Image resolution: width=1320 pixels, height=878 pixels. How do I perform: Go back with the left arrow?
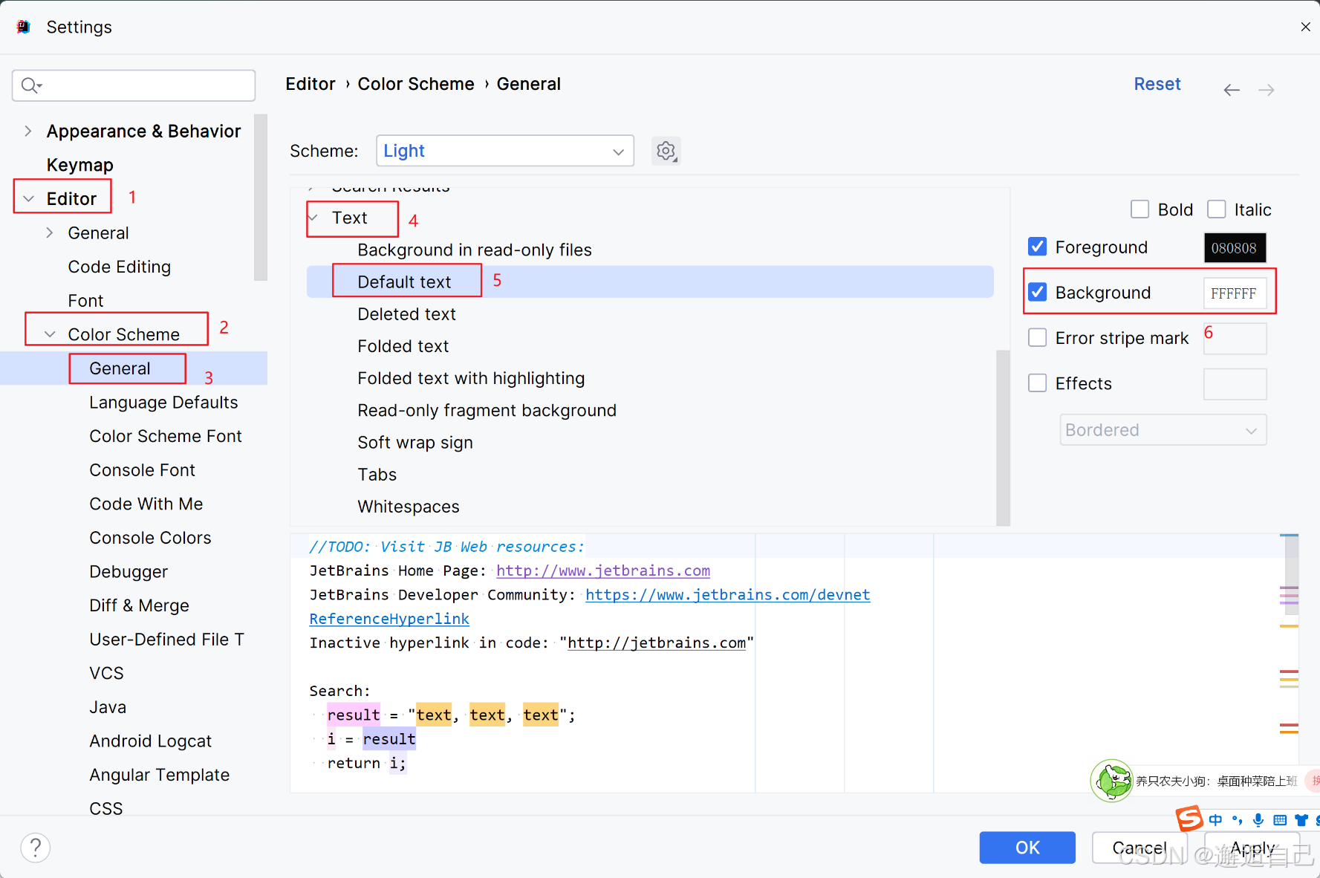point(1232,90)
